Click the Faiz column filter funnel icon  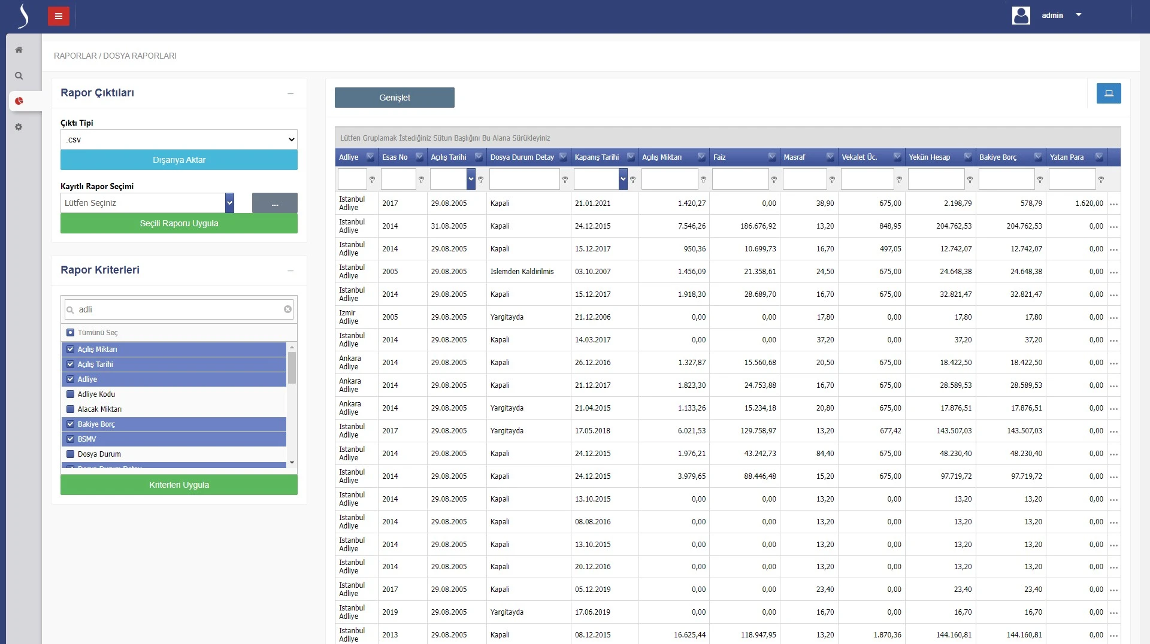[x=774, y=180]
